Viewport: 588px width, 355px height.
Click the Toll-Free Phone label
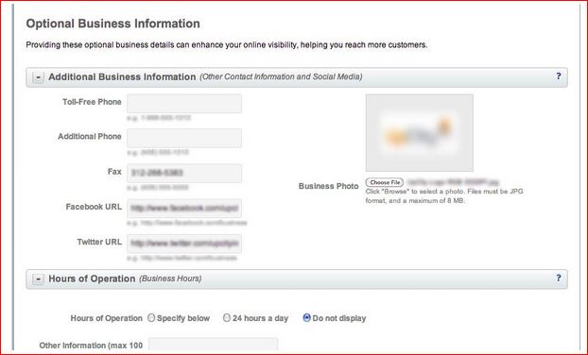click(x=92, y=102)
